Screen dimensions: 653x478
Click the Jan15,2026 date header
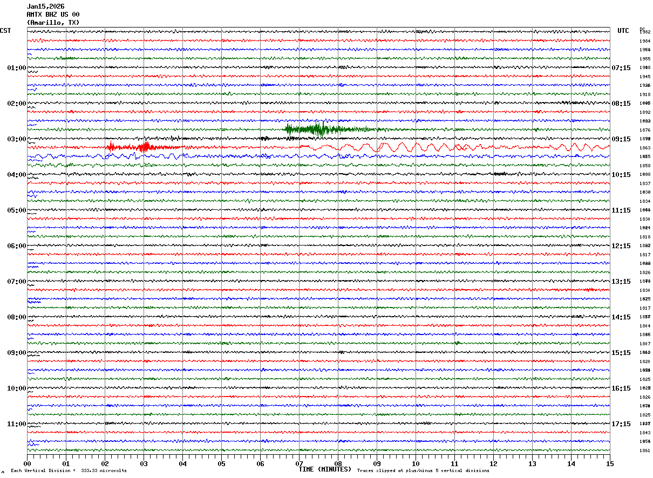45,6
